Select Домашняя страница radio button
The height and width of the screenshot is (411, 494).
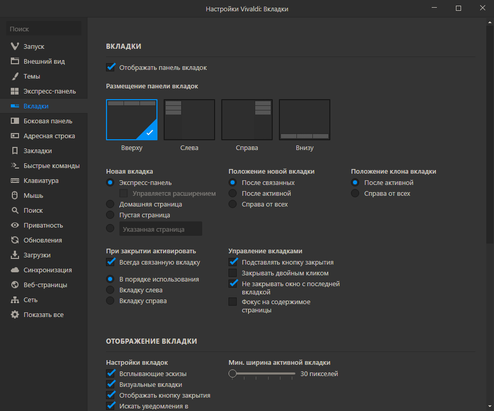[110, 204]
